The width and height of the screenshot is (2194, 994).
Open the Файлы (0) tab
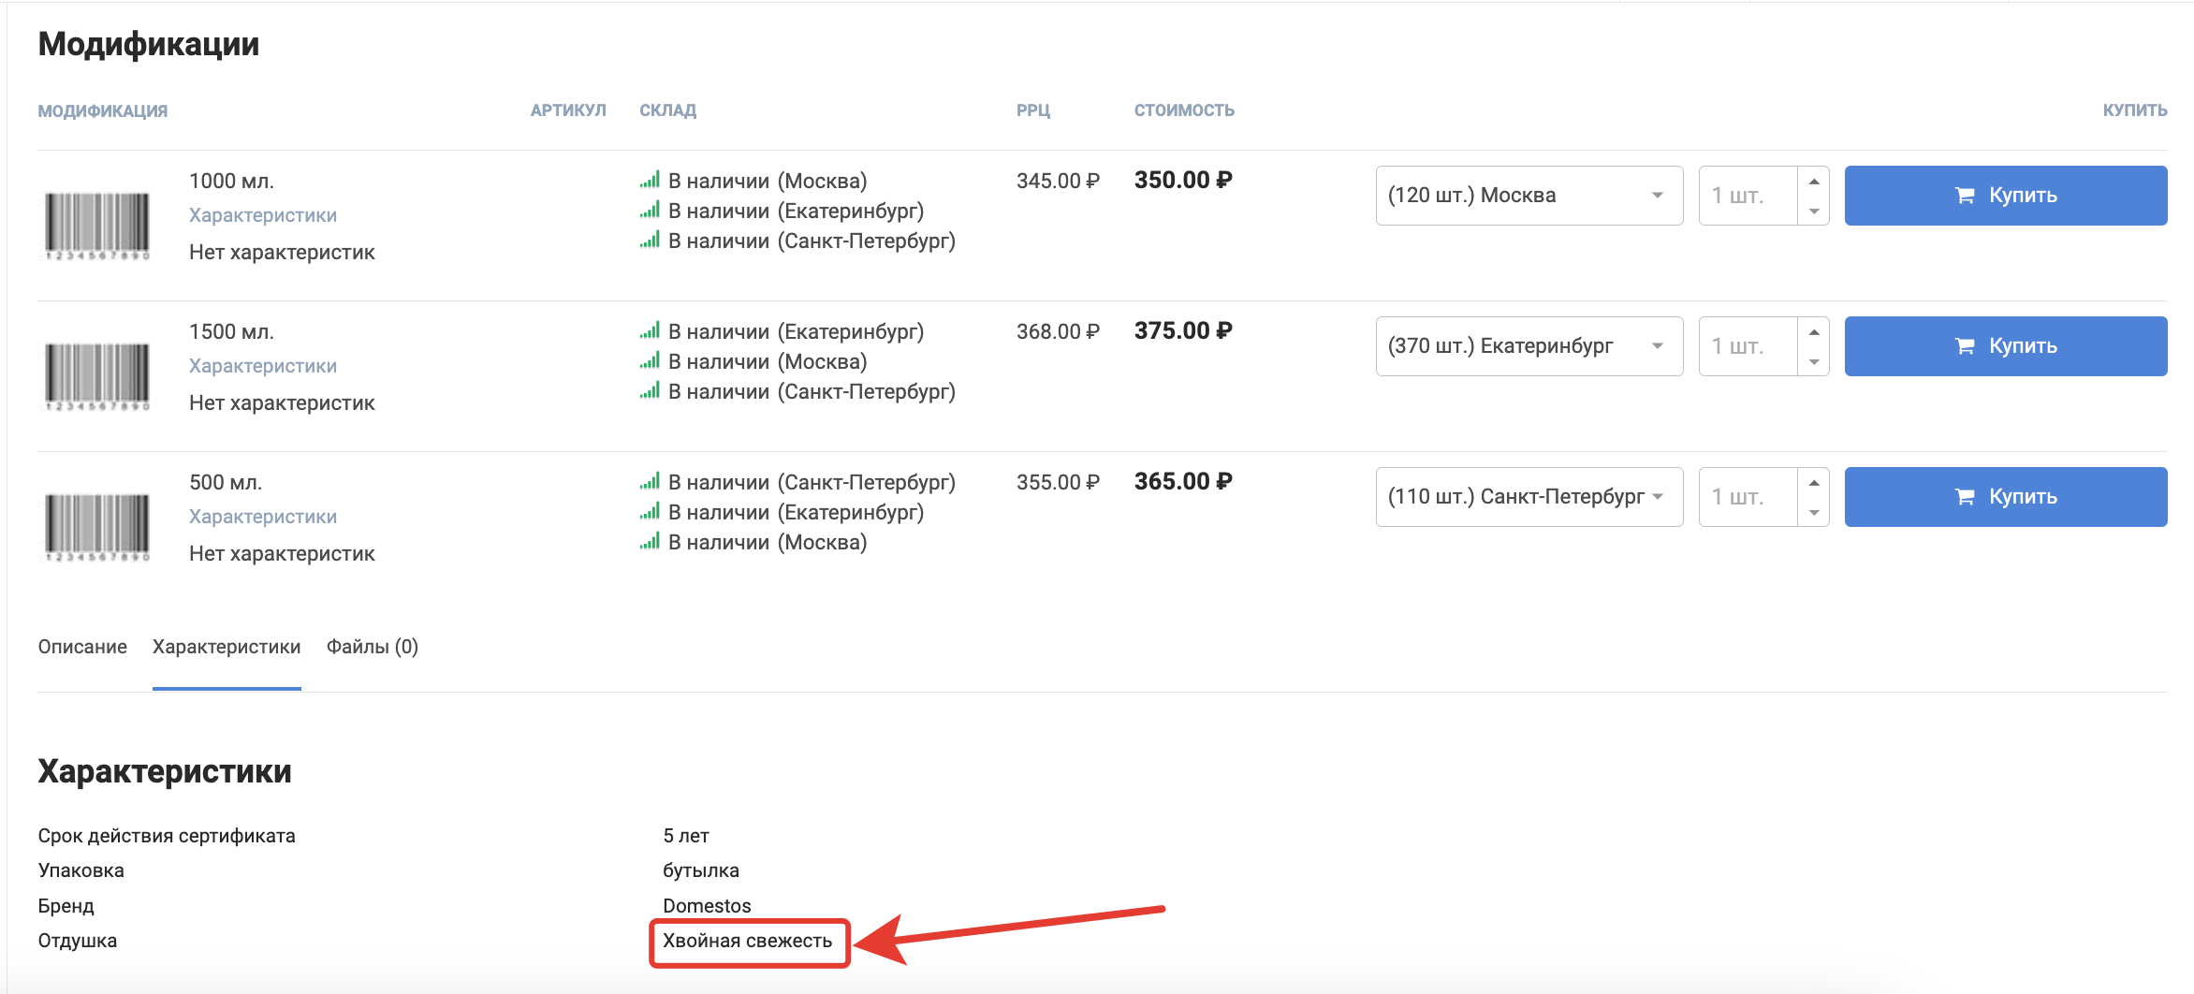pos(372,647)
